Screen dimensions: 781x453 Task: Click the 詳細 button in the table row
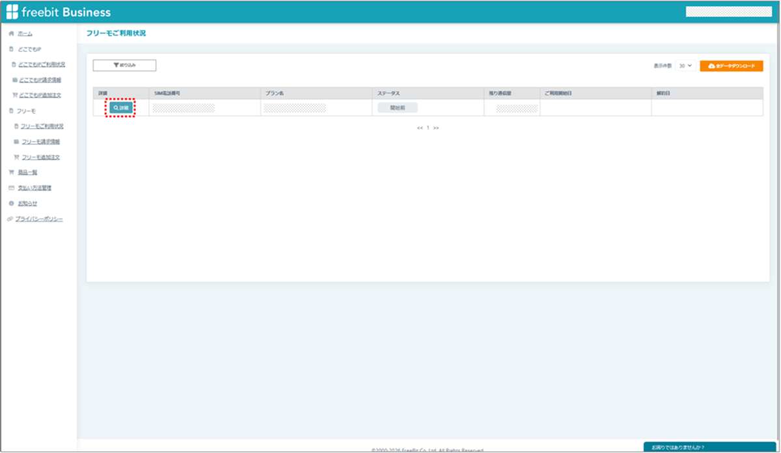[120, 107]
